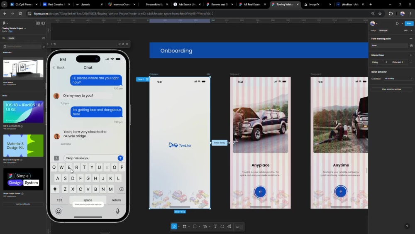Open the Figma main menu

[5, 23]
